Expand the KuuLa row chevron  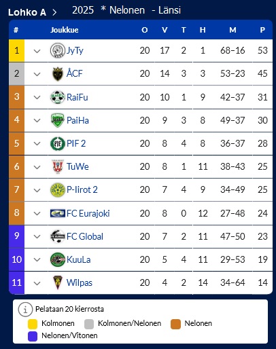point(37,260)
